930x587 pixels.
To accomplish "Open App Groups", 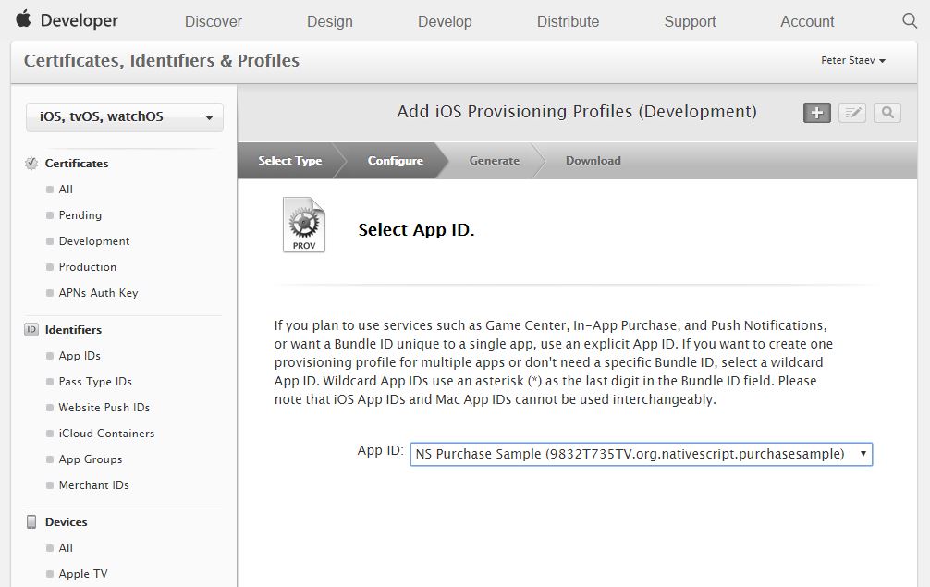I will pos(91,459).
